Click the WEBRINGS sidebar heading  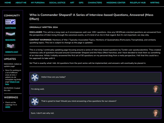pos(11,97)
